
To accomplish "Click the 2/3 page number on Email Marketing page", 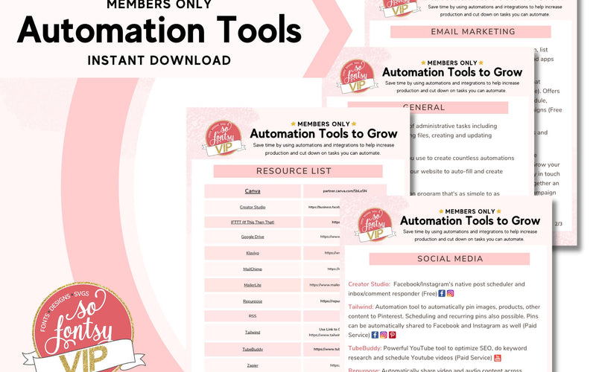I will (x=558, y=224).
